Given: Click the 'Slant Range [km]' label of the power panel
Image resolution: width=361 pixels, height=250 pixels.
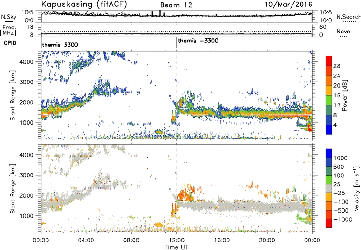Looking at the screenshot, I should pyautogui.click(x=13, y=95).
